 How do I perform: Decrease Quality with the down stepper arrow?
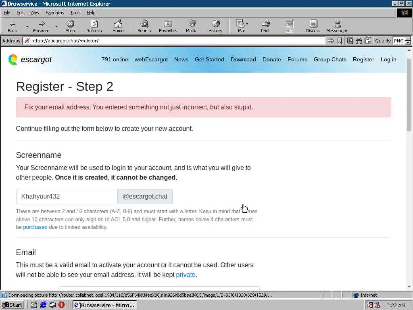click(408, 43)
